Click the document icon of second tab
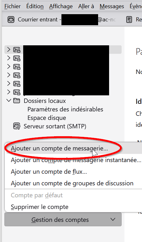The width and height of the screenshot is (142, 242). tap(129, 20)
